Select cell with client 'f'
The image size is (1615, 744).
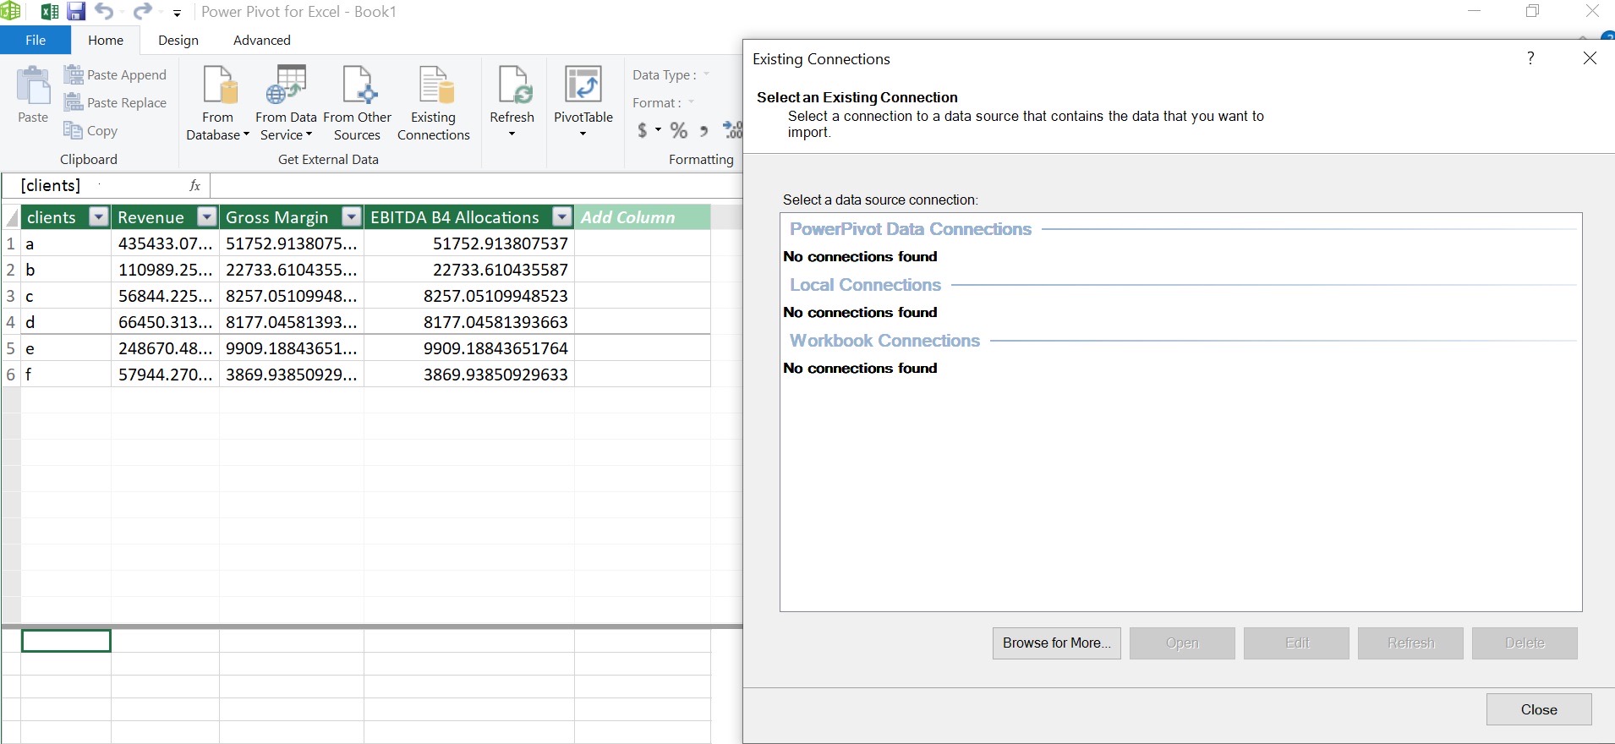[66, 375]
